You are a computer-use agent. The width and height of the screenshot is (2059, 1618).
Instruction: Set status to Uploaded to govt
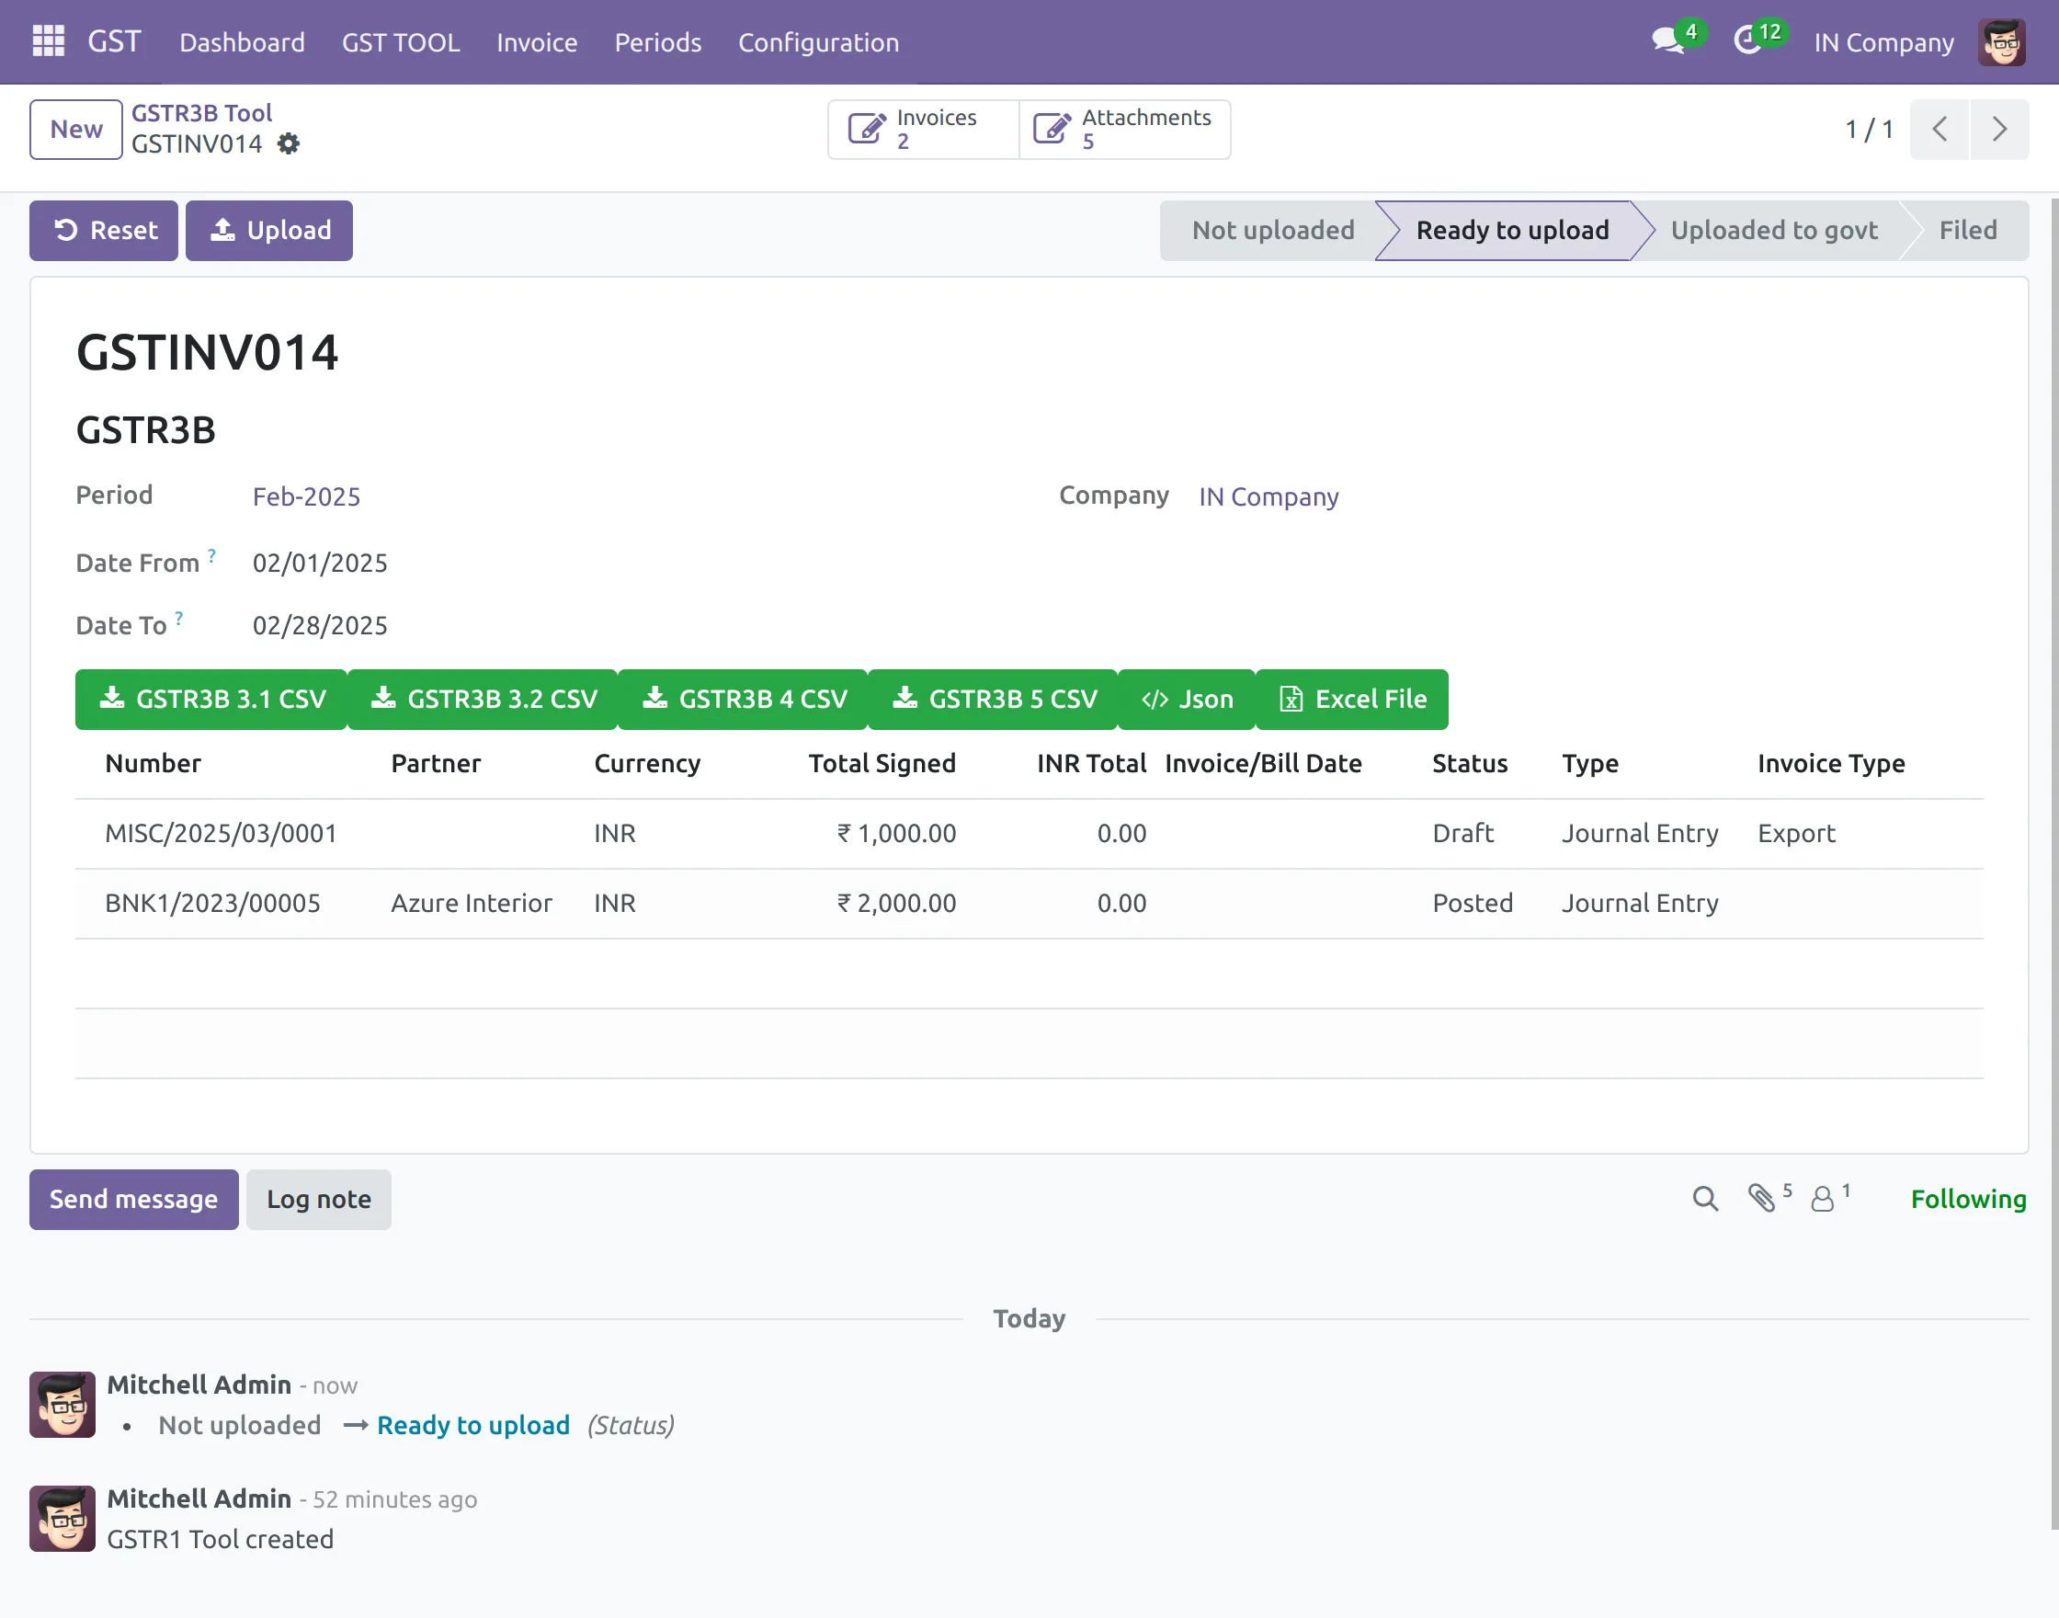1774,230
